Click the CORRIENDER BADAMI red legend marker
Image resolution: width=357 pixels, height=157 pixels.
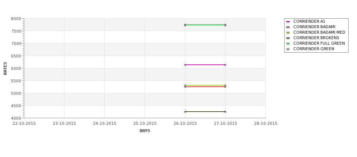[288, 27]
